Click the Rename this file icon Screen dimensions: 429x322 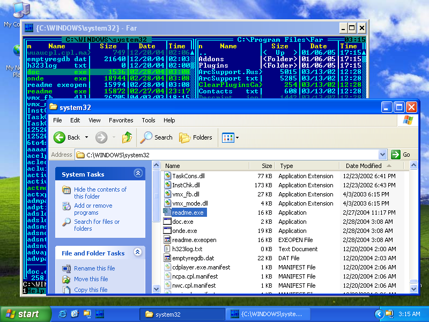click(66, 268)
